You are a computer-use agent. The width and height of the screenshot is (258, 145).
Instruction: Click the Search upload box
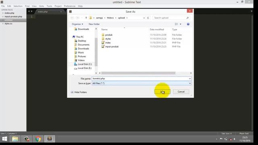coord(169,18)
